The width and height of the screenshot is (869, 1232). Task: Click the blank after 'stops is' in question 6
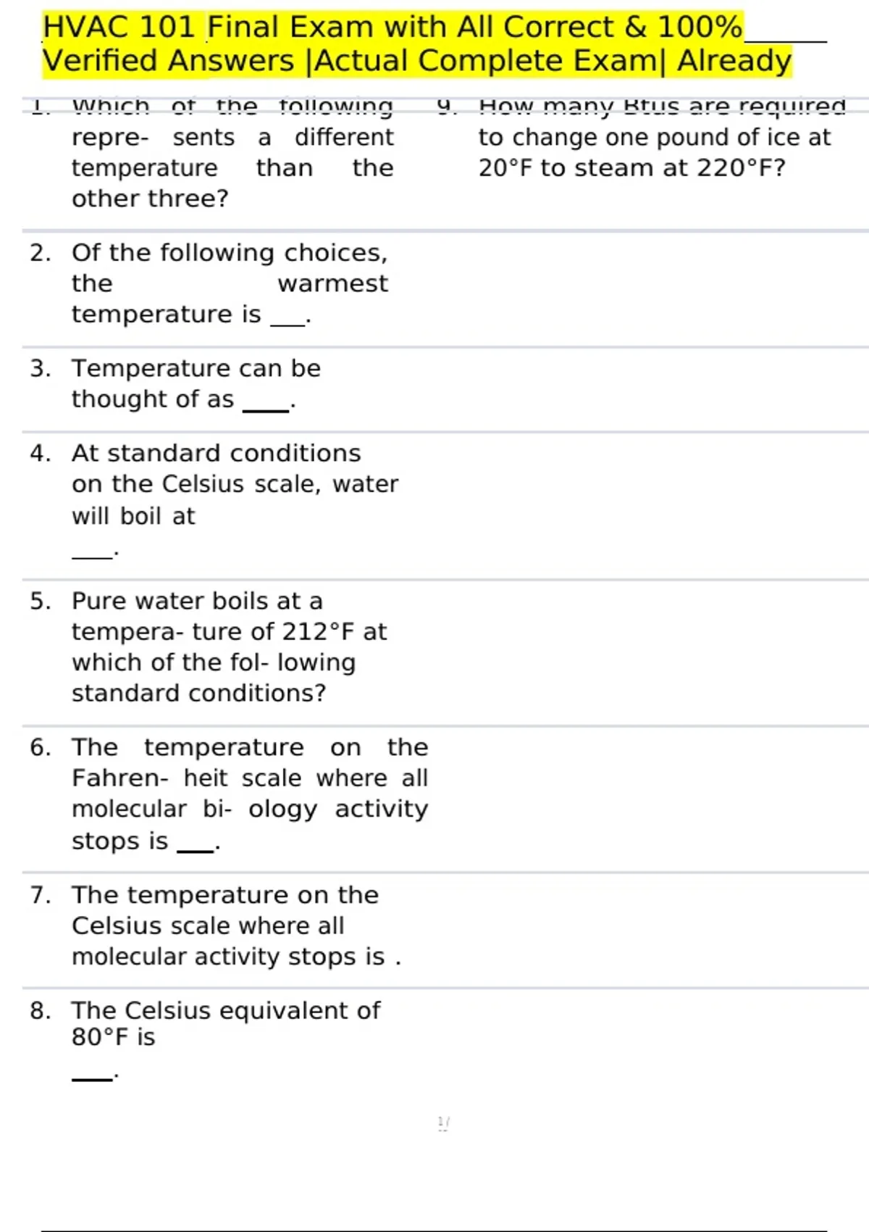pos(195,849)
